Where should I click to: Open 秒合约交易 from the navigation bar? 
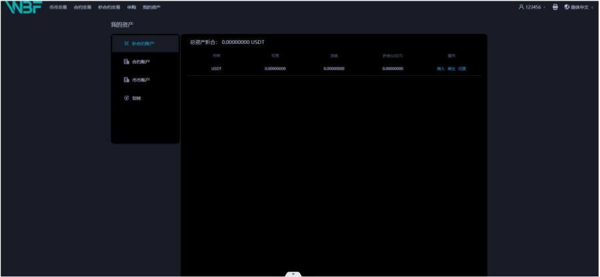tap(109, 7)
